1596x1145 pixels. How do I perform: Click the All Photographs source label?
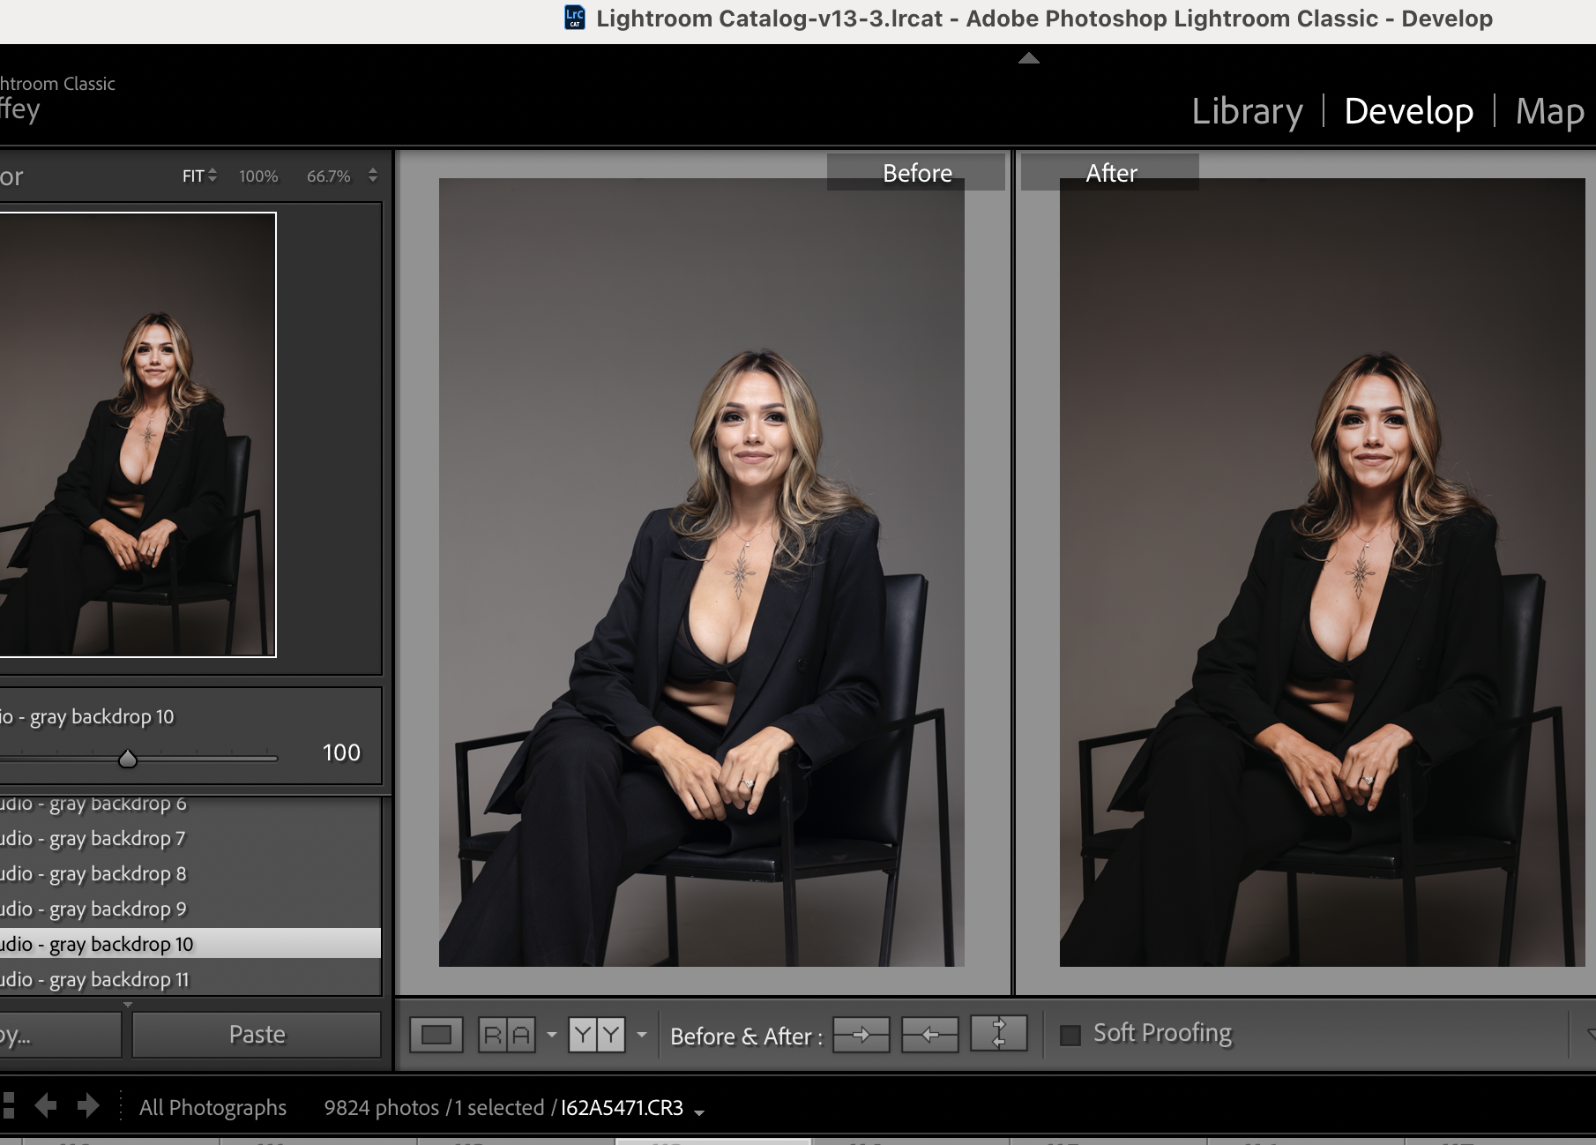[x=213, y=1107]
